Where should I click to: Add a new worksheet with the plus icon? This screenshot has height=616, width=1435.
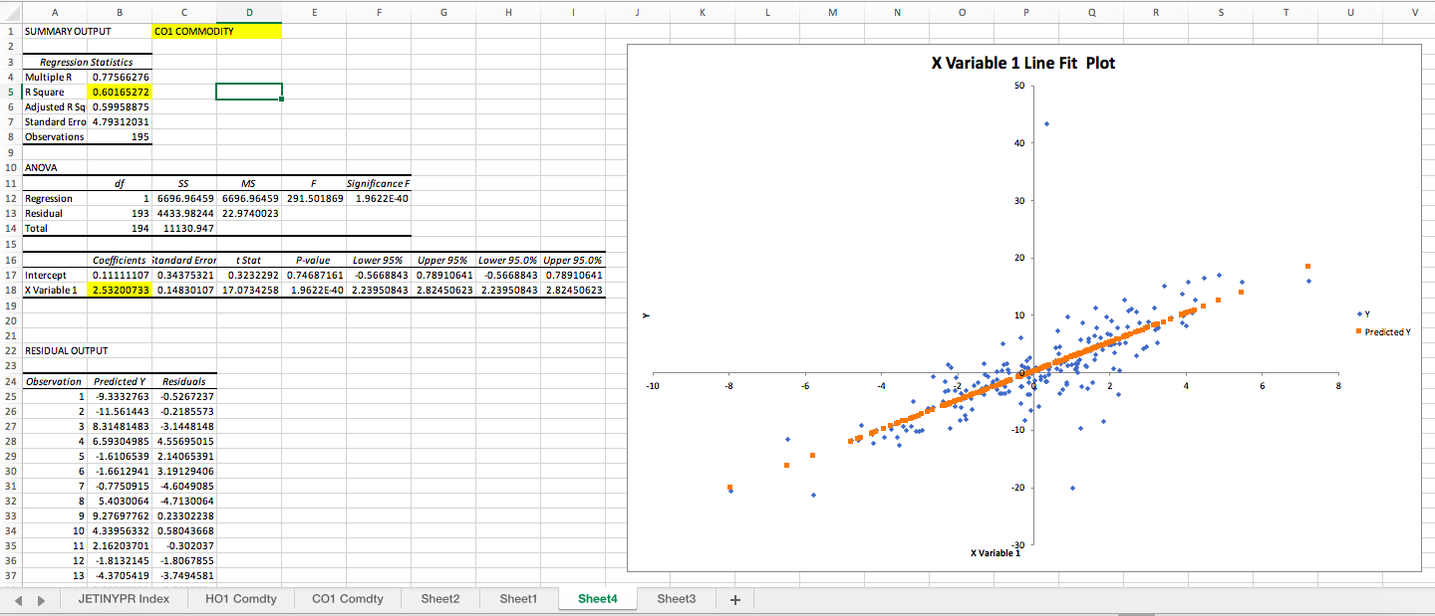(x=734, y=599)
